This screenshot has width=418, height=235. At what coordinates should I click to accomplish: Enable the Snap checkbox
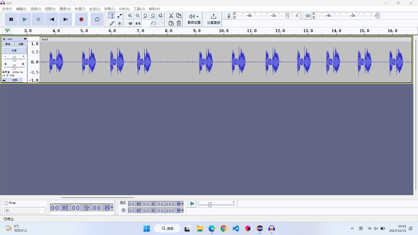pyautogui.click(x=6, y=203)
